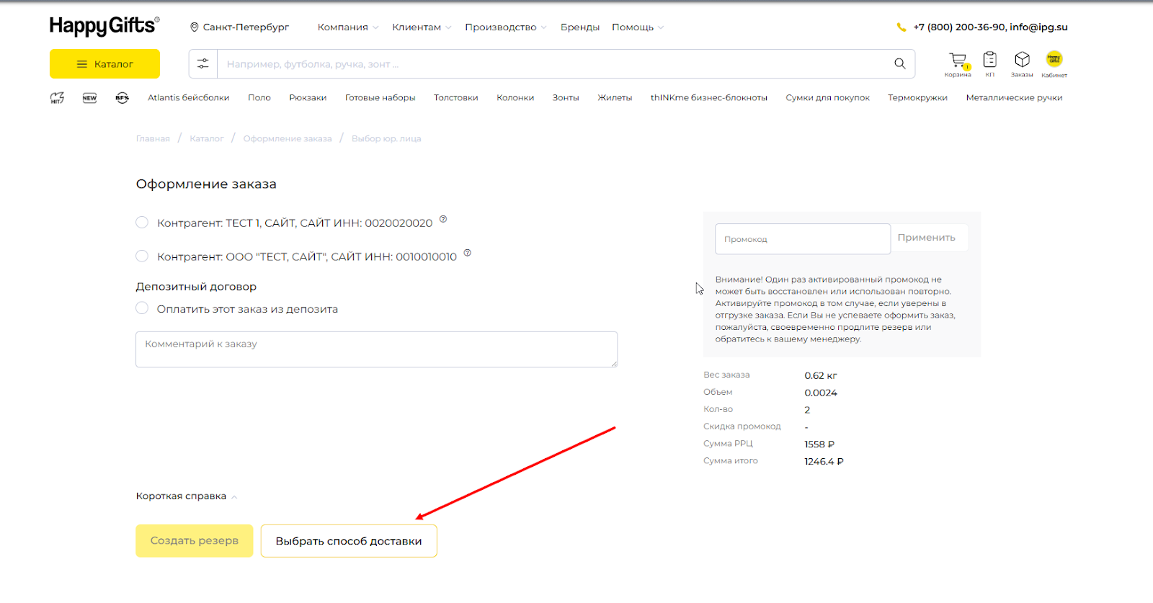Open the Рюкзаки category
This screenshot has width=1153, height=603.
pyautogui.click(x=308, y=98)
